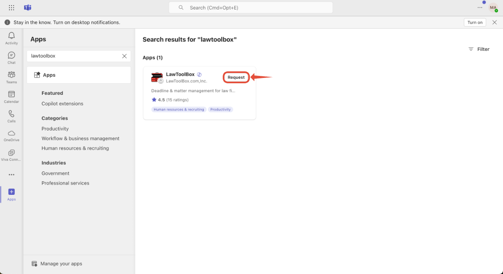The height and width of the screenshot is (274, 503).
Task: Click the notification info icon
Action: tap(7, 23)
